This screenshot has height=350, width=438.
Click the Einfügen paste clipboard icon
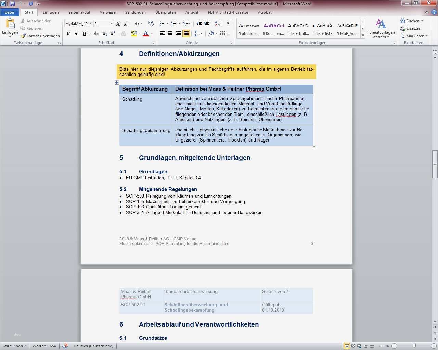(x=10, y=24)
